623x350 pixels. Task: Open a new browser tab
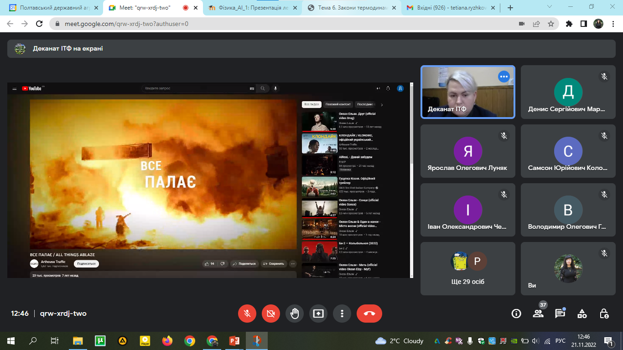(510, 8)
